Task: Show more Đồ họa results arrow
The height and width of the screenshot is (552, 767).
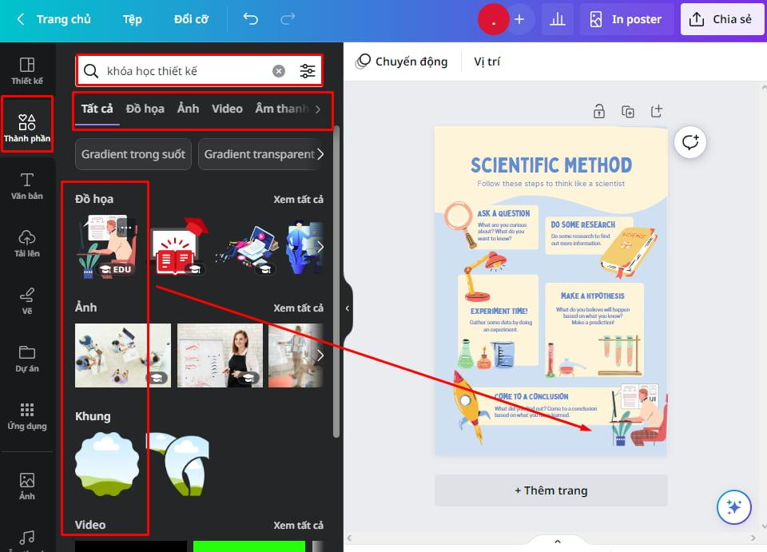Action: pyautogui.click(x=320, y=246)
